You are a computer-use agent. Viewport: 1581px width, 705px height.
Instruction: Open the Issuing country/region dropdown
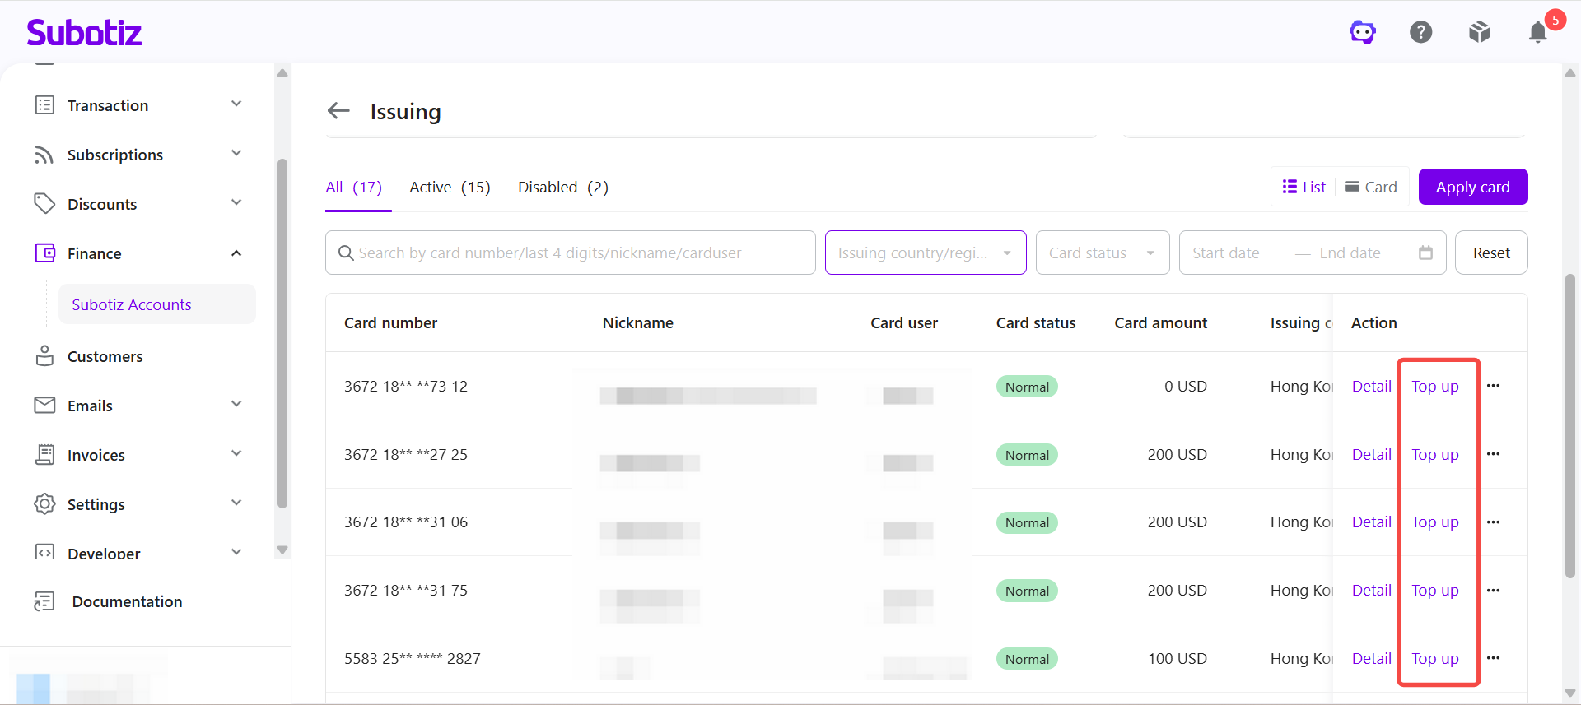click(x=926, y=253)
